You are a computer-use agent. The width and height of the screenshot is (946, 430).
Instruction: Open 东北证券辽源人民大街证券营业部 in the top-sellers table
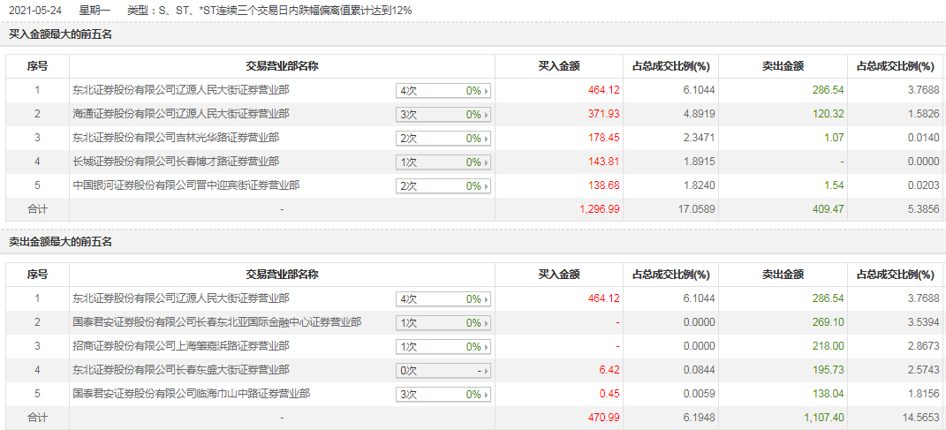click(181, 298)
